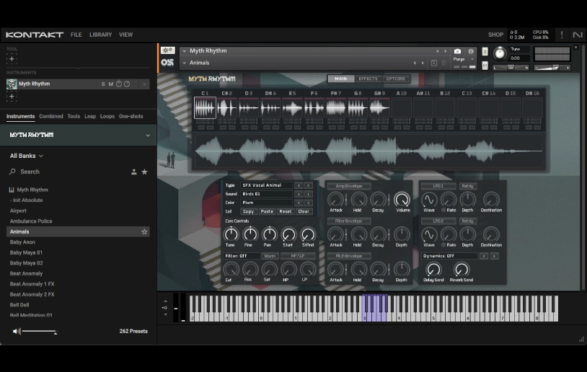Open the Animals snapshot dropdown arrow

pos(184,63)
